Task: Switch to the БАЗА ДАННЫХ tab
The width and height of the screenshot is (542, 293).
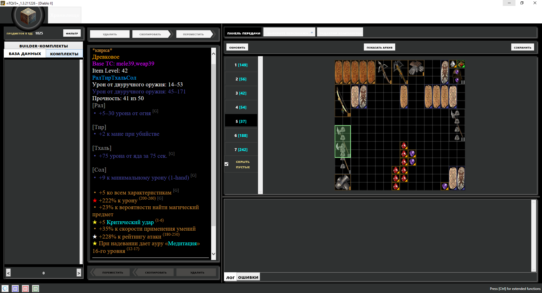Action: 25,54
